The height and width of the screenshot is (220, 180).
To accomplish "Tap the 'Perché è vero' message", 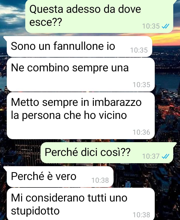I will 60,177.
